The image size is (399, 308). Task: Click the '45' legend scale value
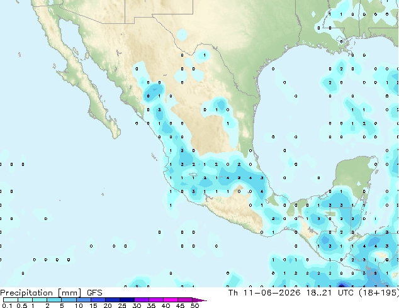coord(180,305)
